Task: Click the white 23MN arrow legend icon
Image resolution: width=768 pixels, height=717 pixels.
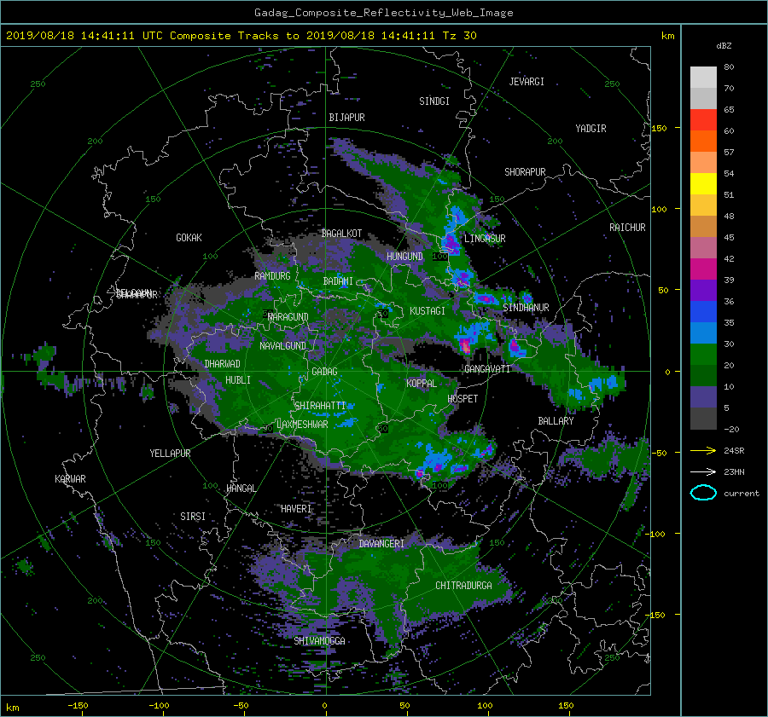Action: point(703,471)
